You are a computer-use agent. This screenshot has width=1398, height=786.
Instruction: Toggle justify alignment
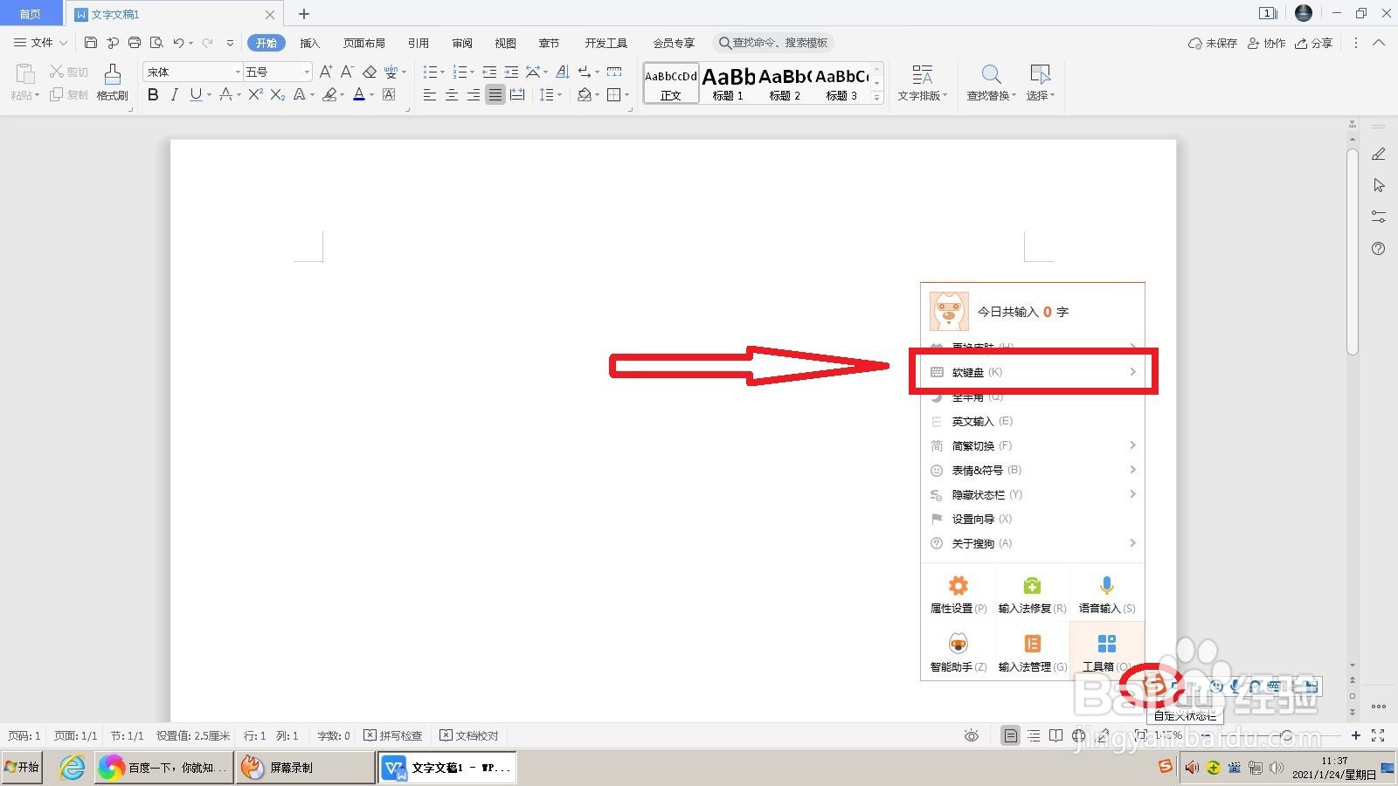point(495,94)
